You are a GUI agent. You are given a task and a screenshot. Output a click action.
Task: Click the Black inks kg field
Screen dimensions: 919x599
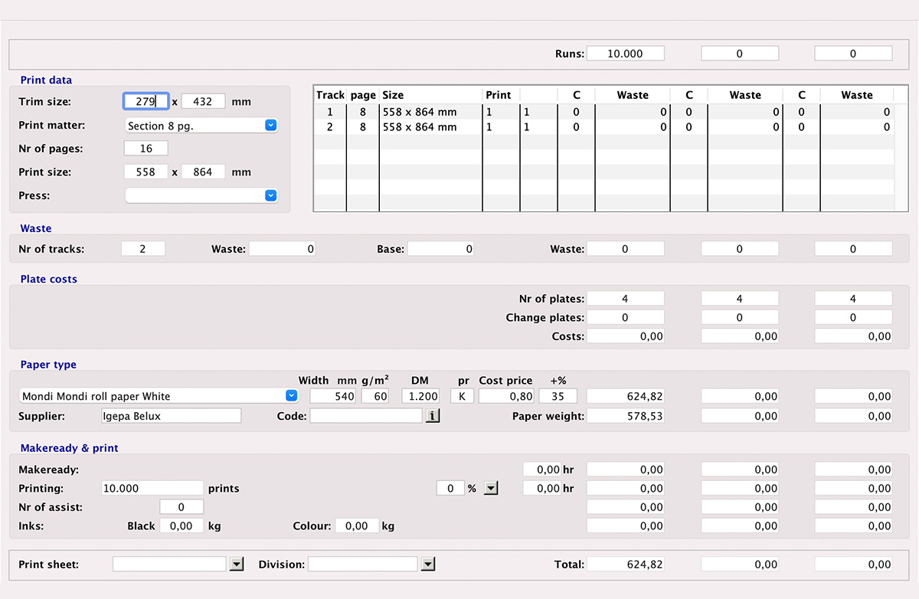pyautogui.click(x=182, y=525)
